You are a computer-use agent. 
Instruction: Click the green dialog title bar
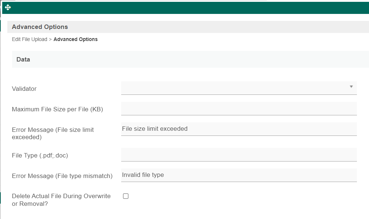point(183,7)
